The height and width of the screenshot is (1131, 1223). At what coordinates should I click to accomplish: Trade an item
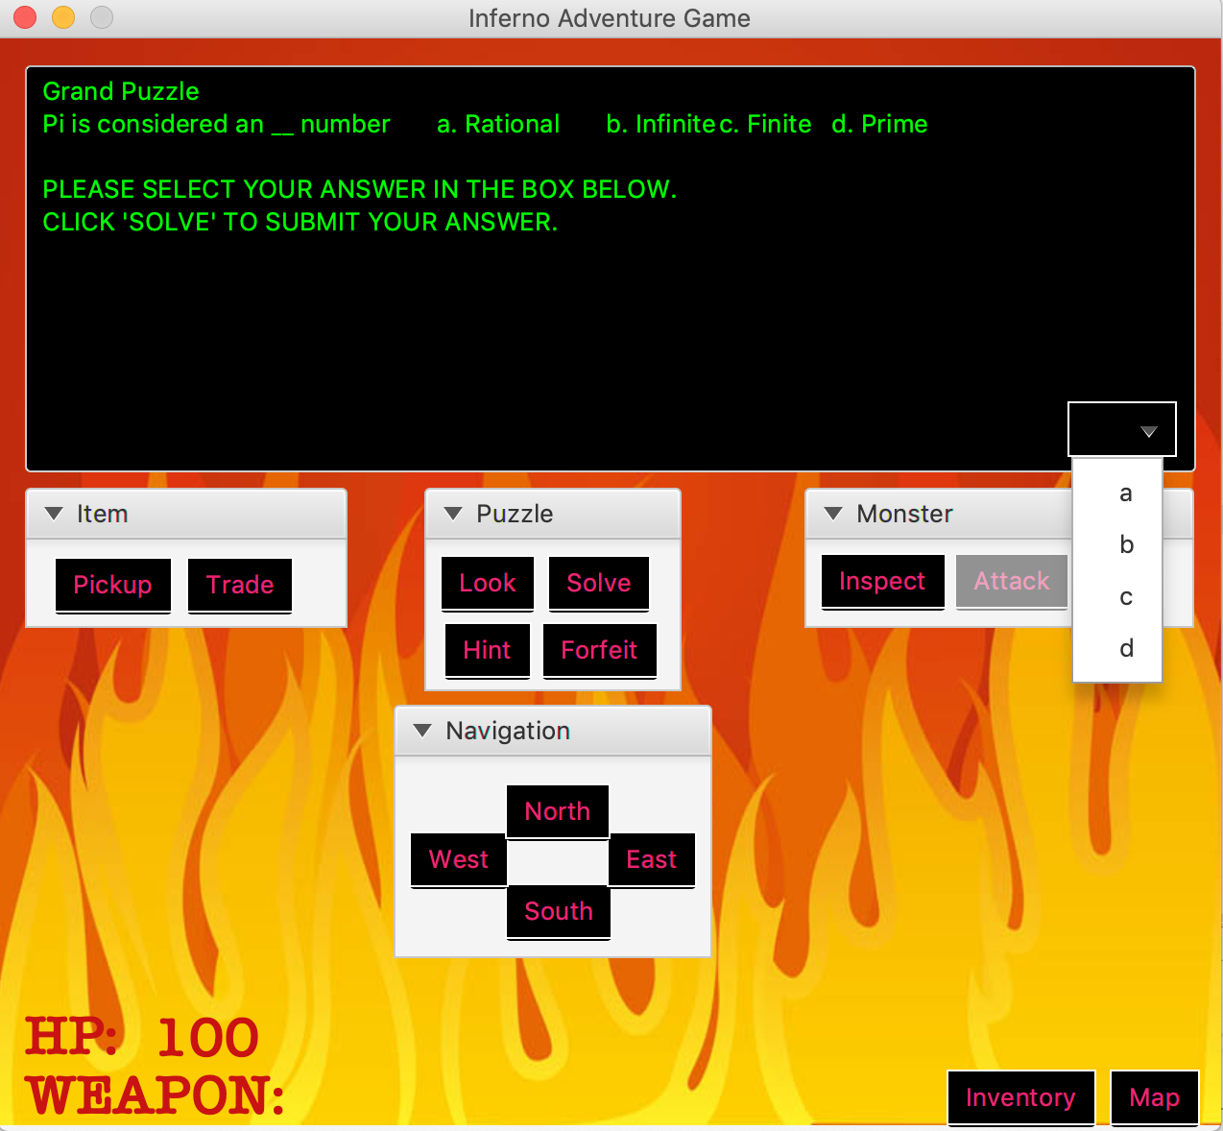[239, 585]
